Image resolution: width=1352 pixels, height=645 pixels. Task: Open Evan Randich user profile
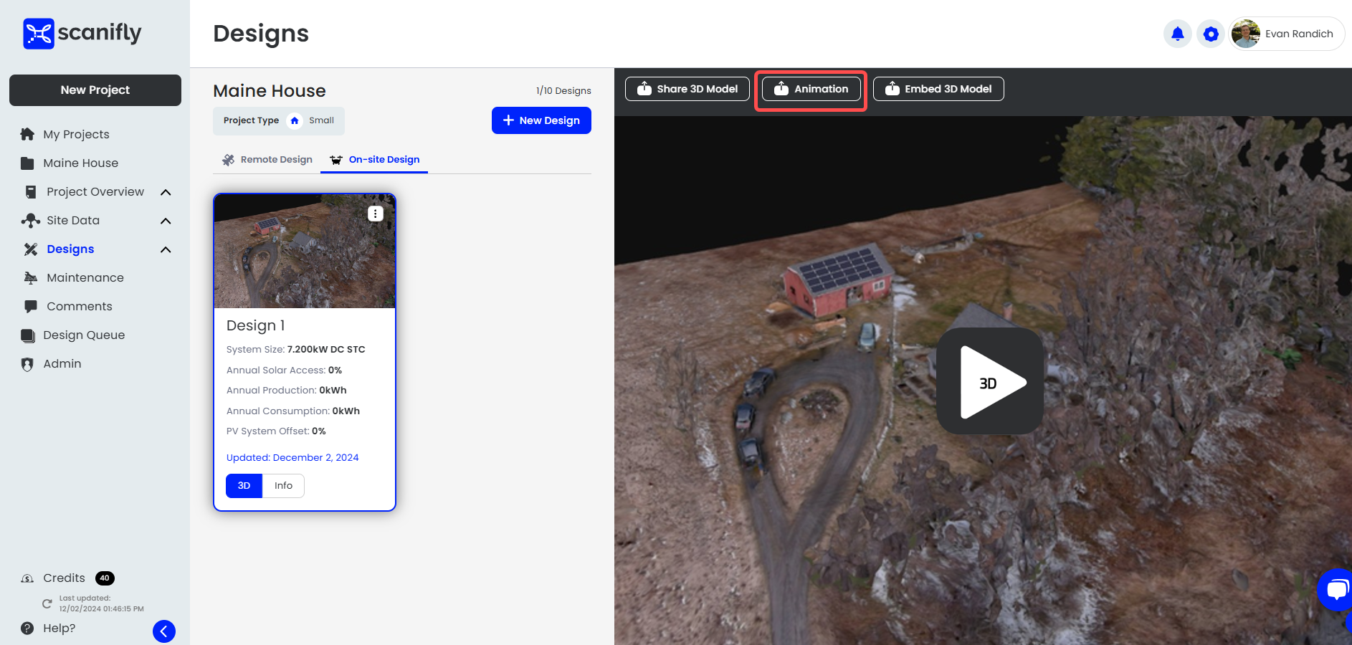tap(1286, 34)
